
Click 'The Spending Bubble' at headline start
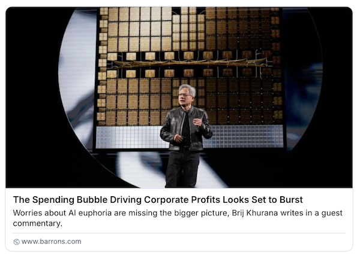[x=60, y=200]
